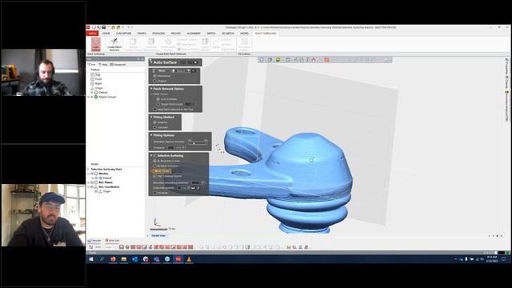This screenshot has width=512, height=288.
Task: Toggle Fill Holes checkbox
Action: pyautogui.click(x=154, y=193)
